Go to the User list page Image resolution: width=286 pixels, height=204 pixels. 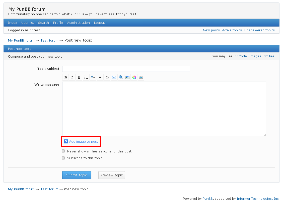28,23
